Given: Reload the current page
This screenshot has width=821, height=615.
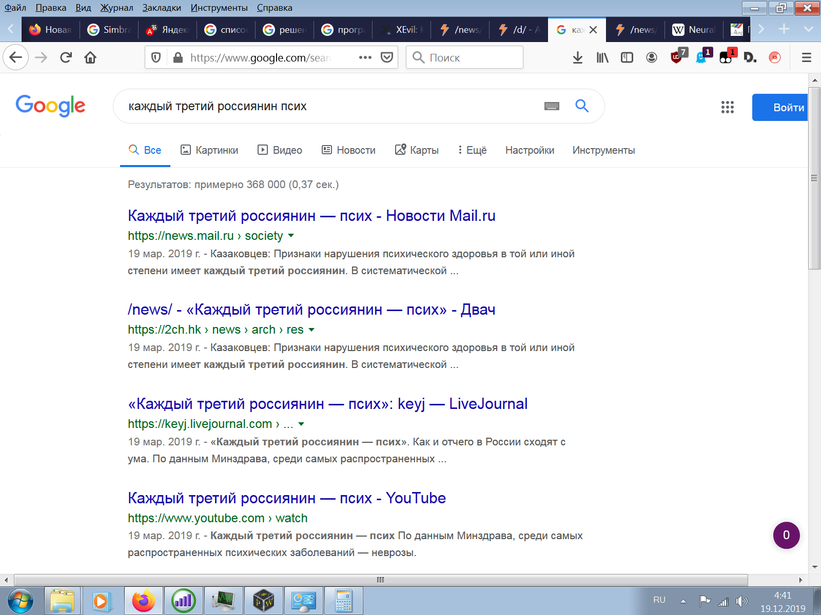Looking at the screenshot, I should pyautogui.click(x=66, y=57).
